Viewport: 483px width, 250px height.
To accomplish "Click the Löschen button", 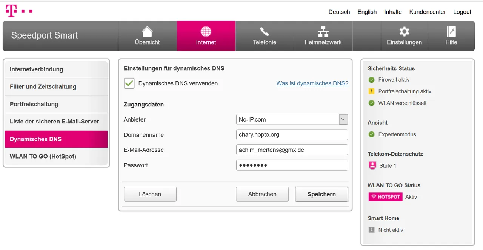I will pos(150,194).
